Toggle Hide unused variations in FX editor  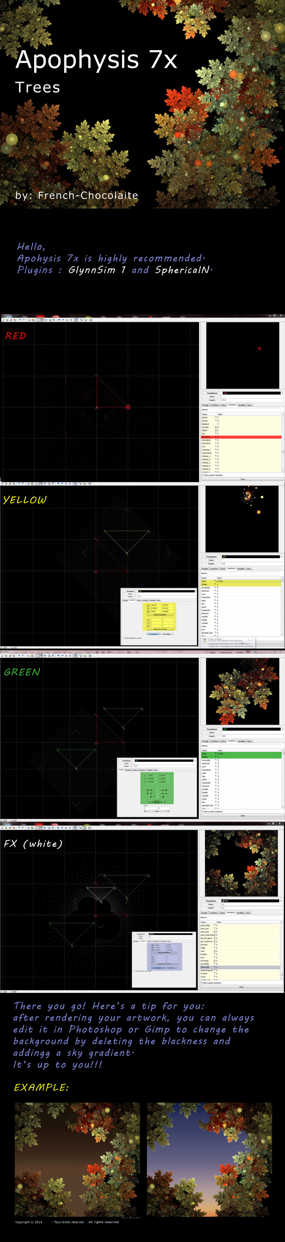tap(211, 983)
